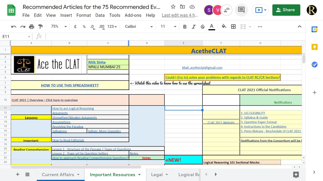Activate the paint format tool
323x181 pixels.
point(40,27)
